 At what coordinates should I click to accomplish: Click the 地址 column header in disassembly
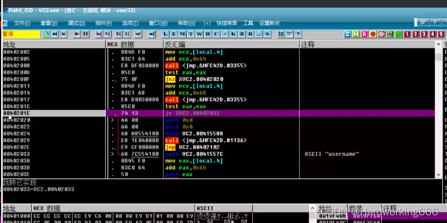[54, 44]
